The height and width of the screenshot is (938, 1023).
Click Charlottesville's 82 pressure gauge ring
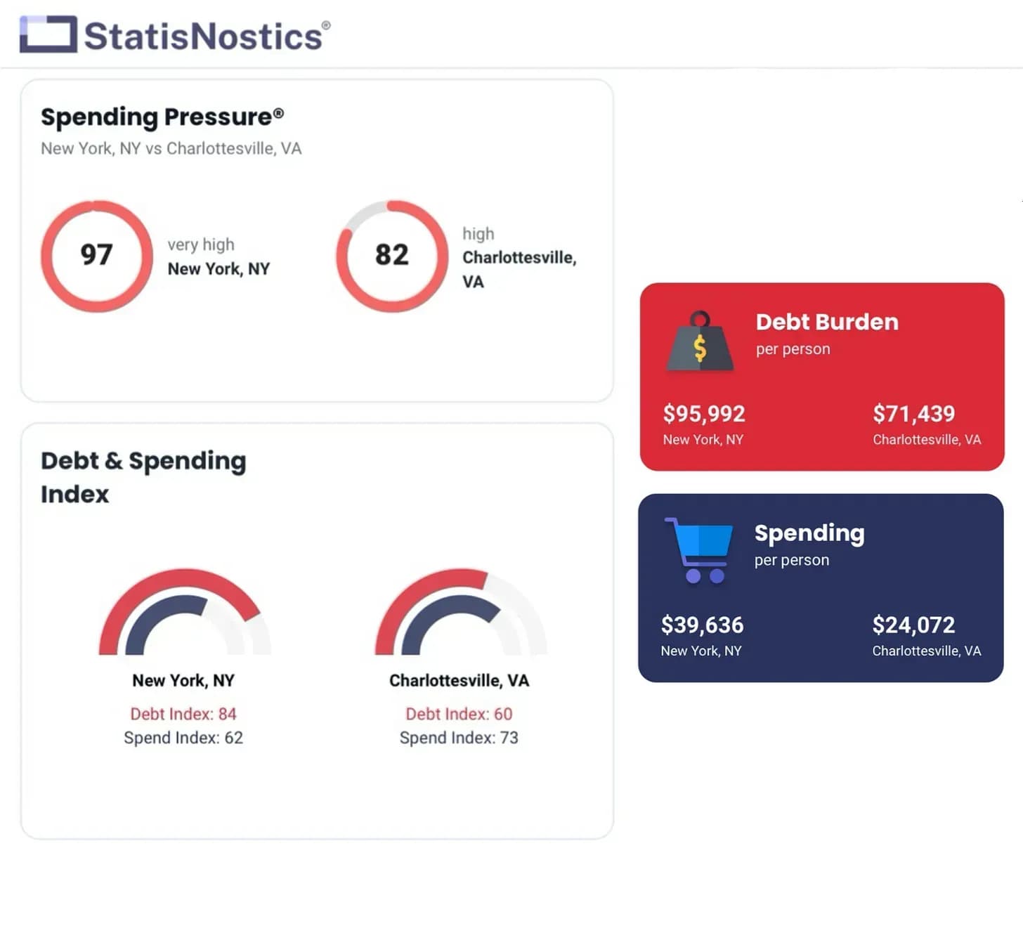pyautogui.click(x=392, y=256)
